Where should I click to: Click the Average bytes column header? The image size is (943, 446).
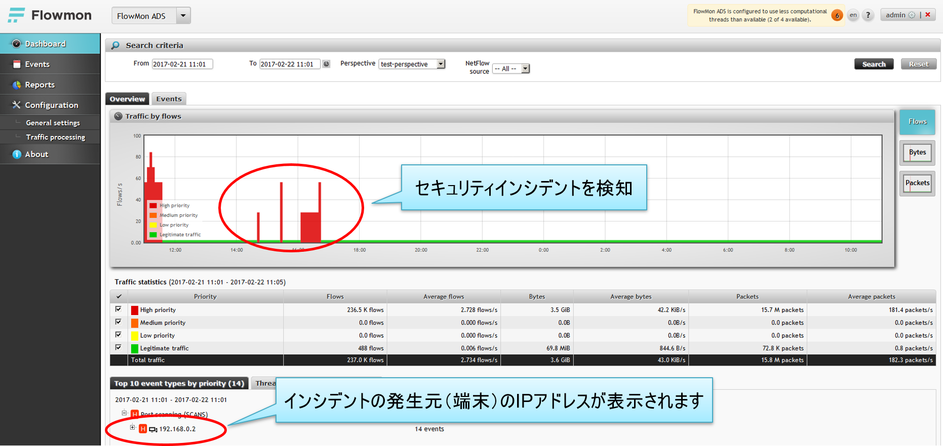coord(631,296)
